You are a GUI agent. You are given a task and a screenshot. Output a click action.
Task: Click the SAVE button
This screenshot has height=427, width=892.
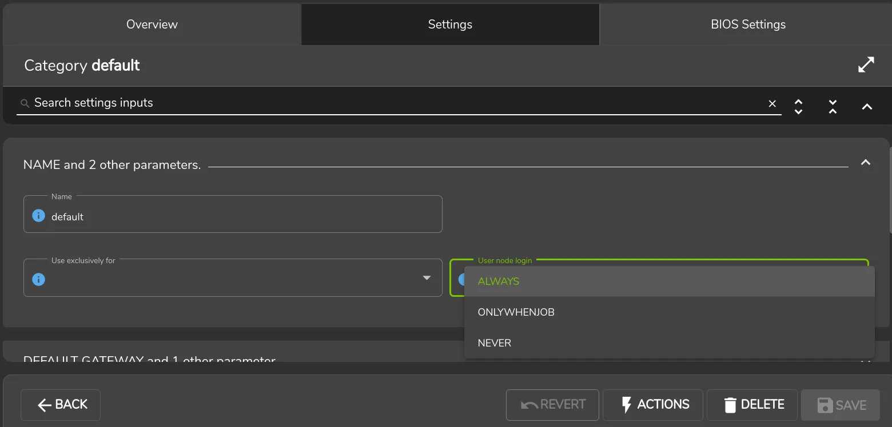coord(841,405)
